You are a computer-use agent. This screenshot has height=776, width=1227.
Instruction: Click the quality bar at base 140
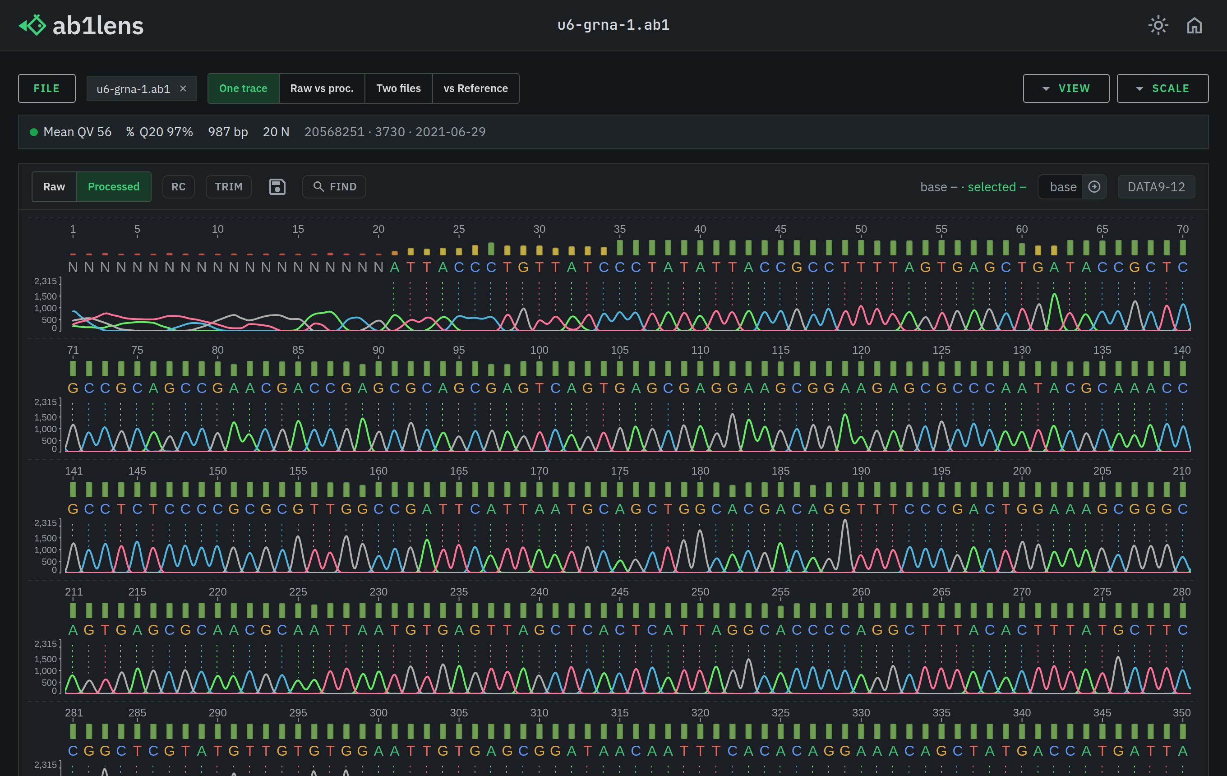pyautogui.click(x=1182, y=369)
